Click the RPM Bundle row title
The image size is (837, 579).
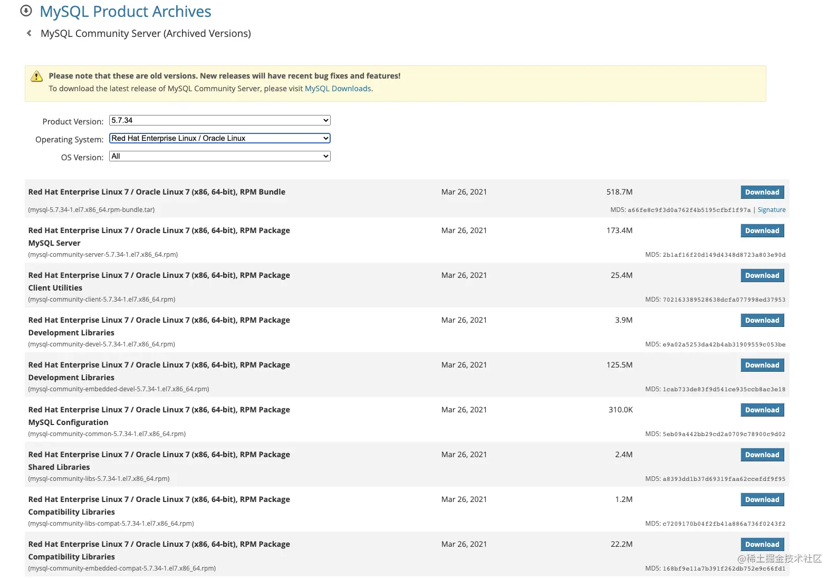(x=157, y=192)
